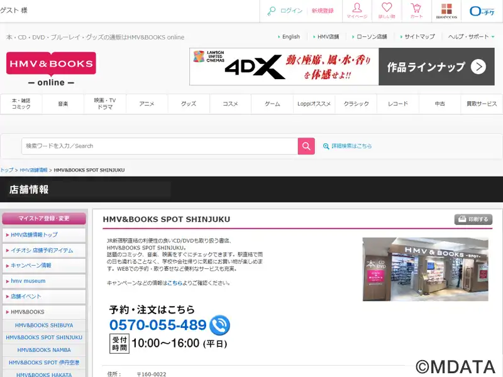The width and height of the screenshot is (503, 377).
Task: Open the コスメ category tab
Action: (230, 104)
